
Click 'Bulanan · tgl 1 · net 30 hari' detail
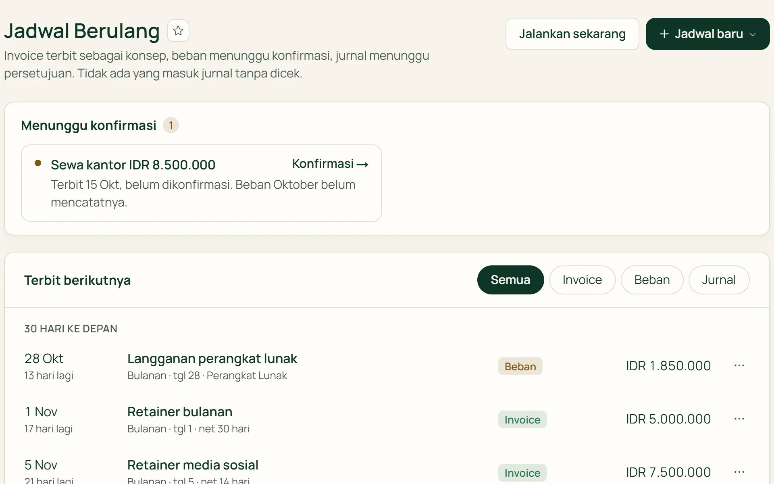pyautogui.click(x=188, y=429)
